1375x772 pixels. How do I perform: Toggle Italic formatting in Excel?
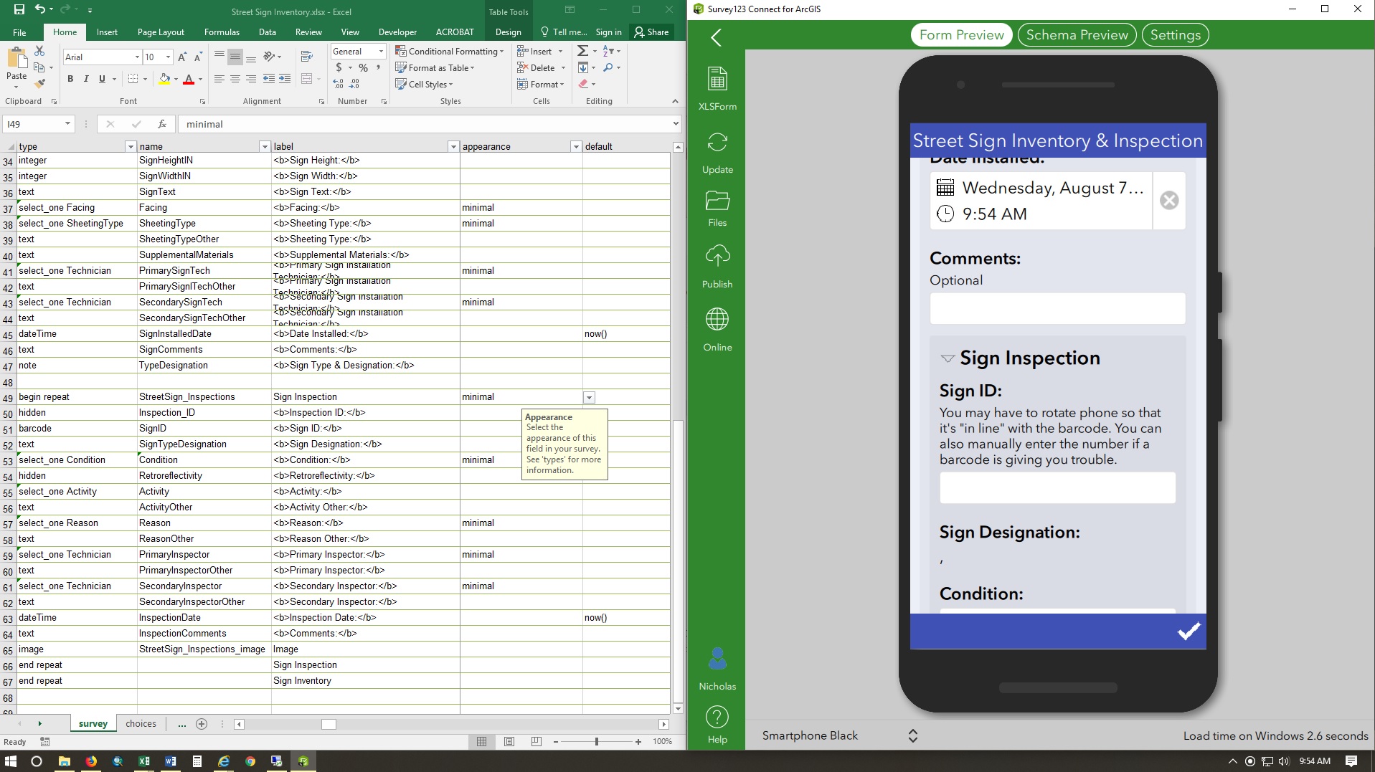pos(86,79)
